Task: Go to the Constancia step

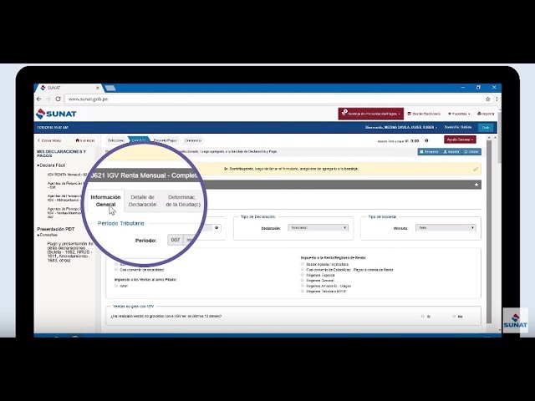Action: pyautogui.click(x=193, y=140)
